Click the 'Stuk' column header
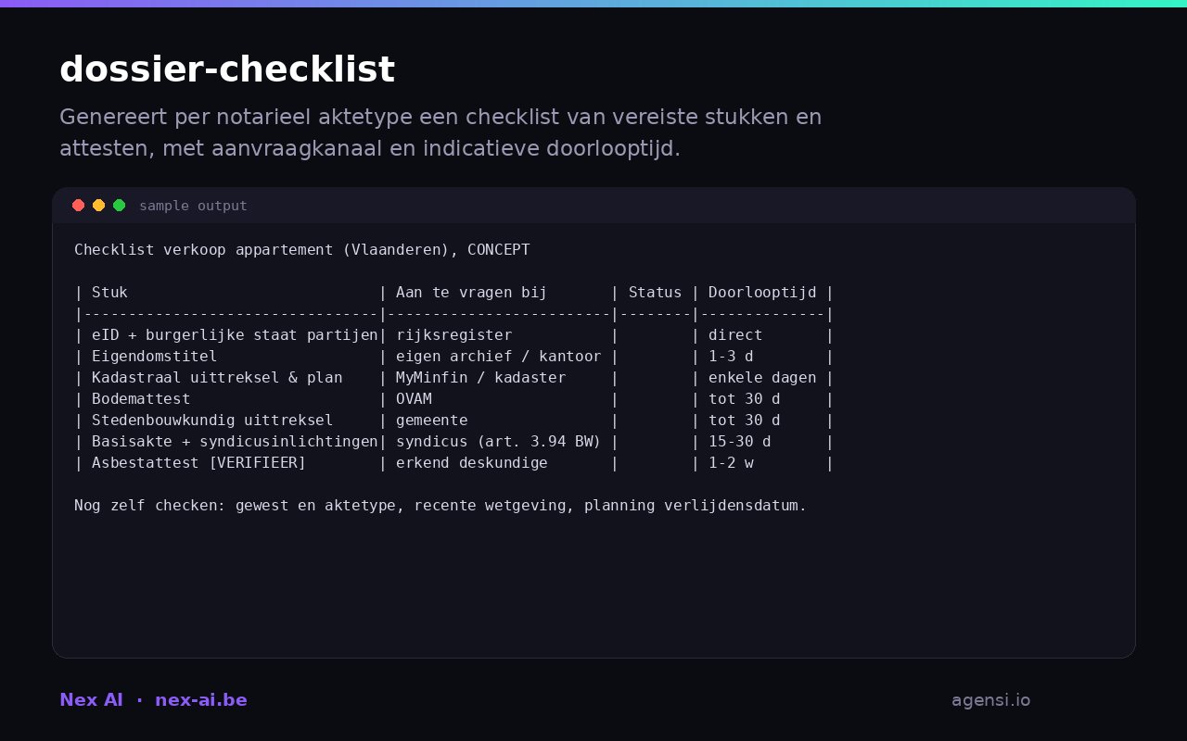 pyautogui.click(x=109, y=293)
